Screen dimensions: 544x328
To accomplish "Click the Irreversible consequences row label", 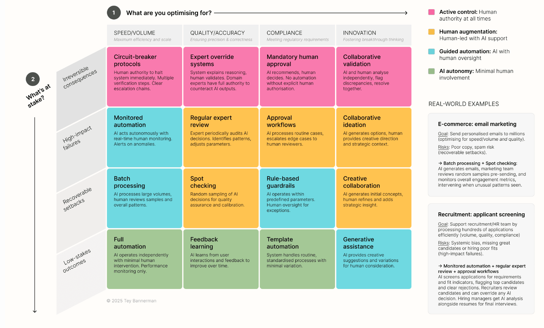I will click(79, 78).
